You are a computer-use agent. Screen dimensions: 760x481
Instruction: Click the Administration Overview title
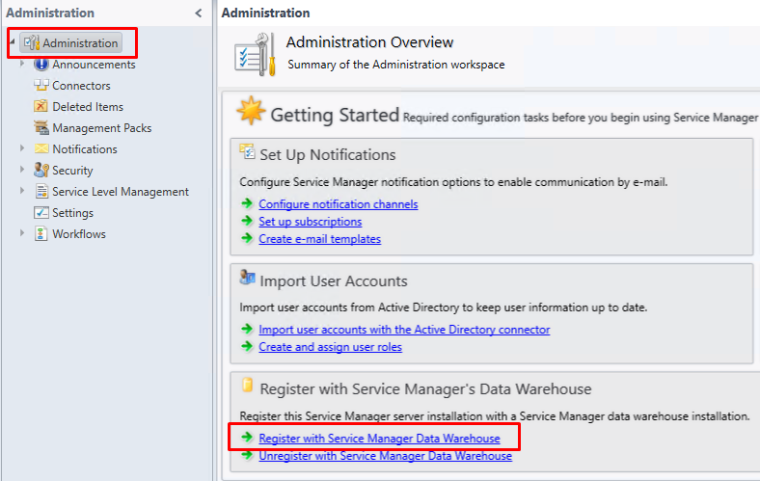point(369,42)
